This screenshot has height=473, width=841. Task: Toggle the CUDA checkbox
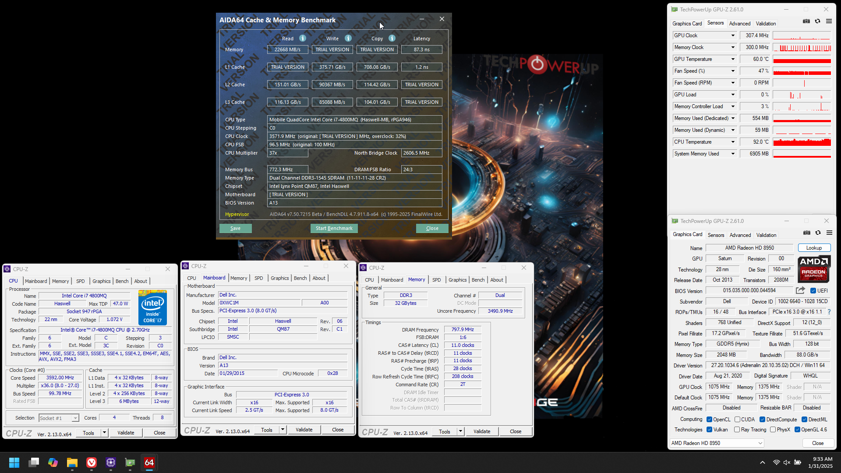[x=737, y=420]
